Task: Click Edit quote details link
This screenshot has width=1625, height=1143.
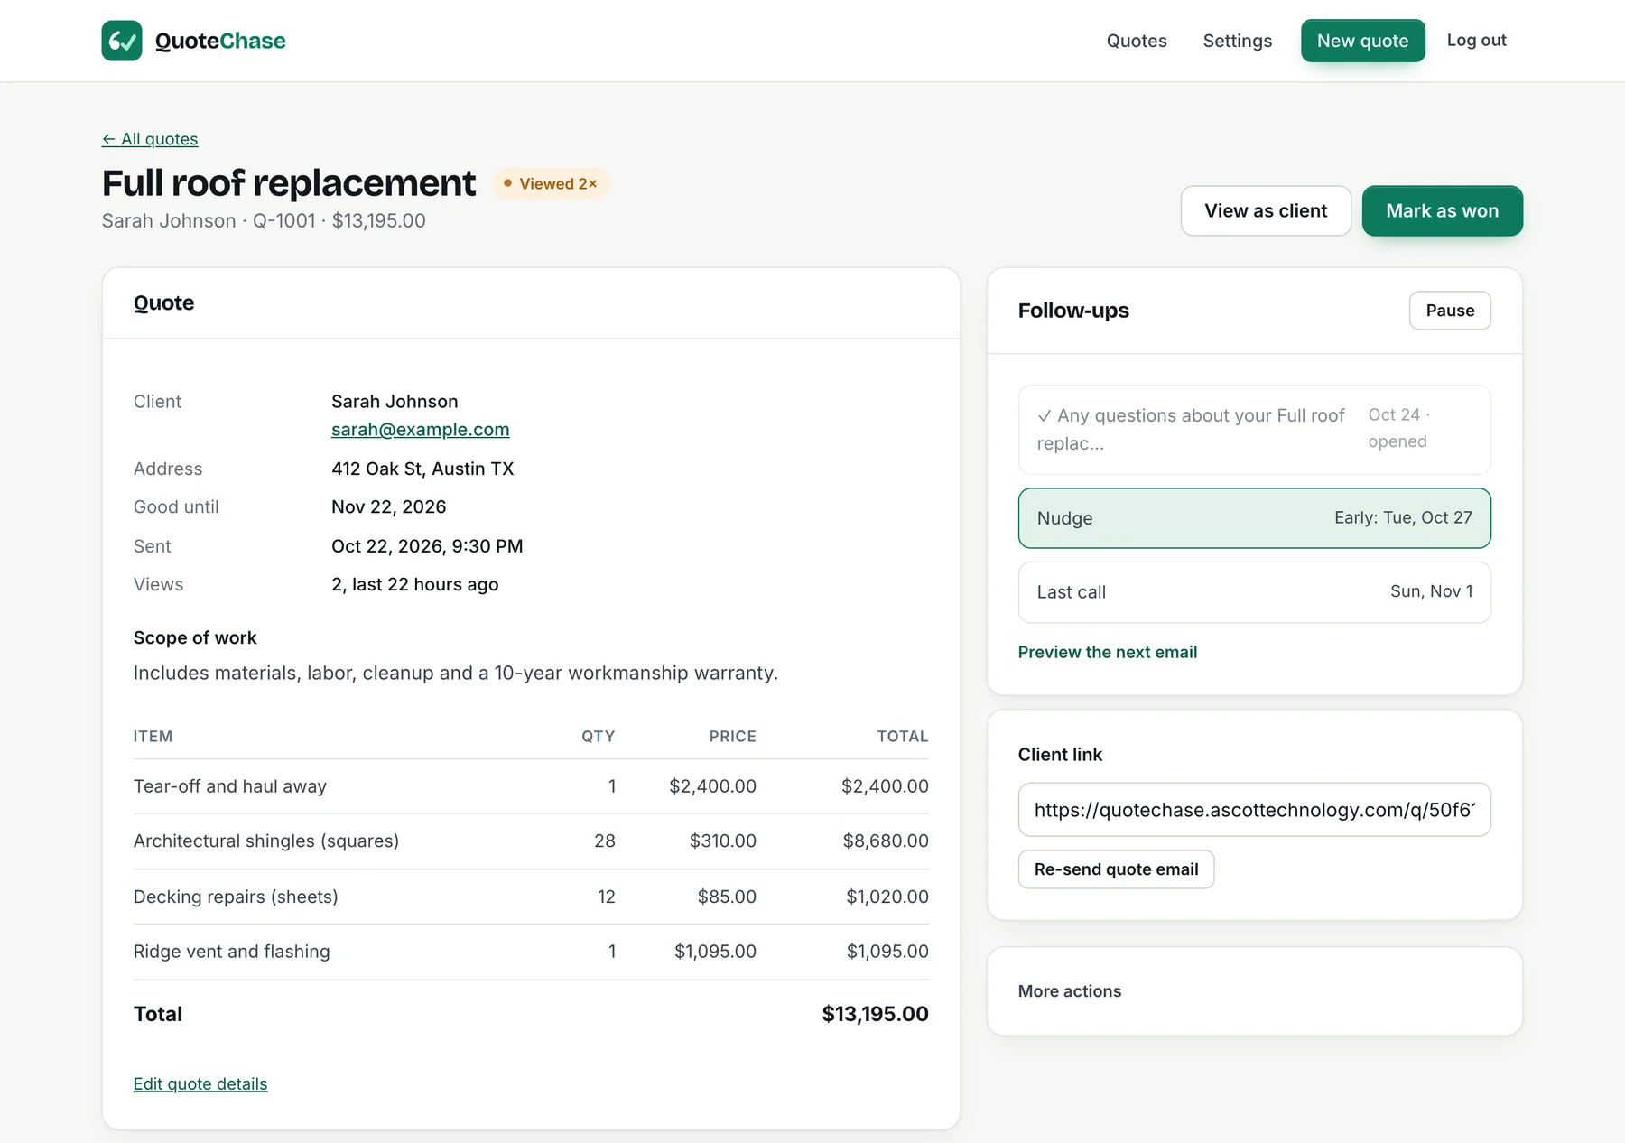Action: click(x=200, y=1083)
